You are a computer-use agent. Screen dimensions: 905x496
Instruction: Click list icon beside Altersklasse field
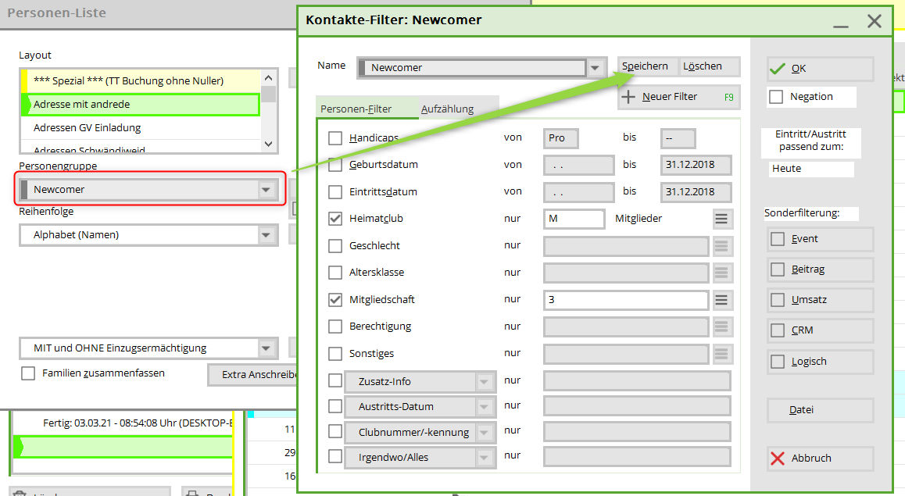[x=721, y=273]
